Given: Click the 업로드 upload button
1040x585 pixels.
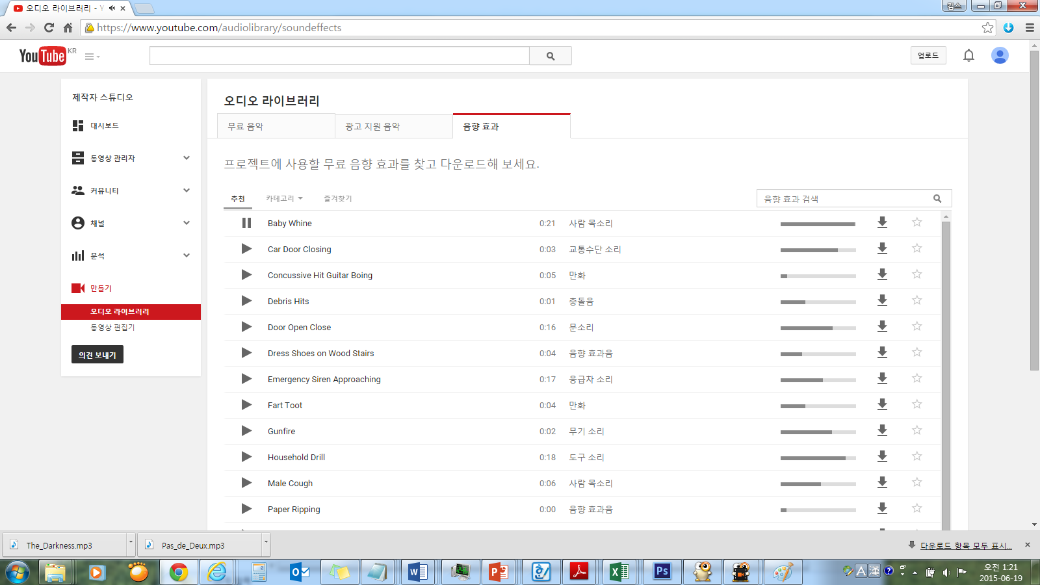Looking at the screenshot, I should tap(928, 55).
